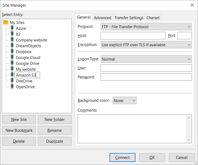Image resolution: width=198 pixels, height=165 pixels.
Task: Open the Encryption dropdown
Action: click(x=146, y=45)
